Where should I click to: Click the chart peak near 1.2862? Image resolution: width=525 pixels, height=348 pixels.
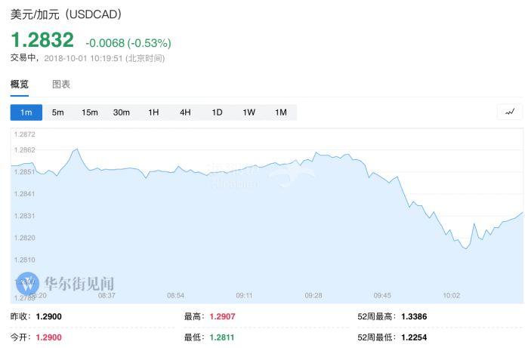coord(77,149)
